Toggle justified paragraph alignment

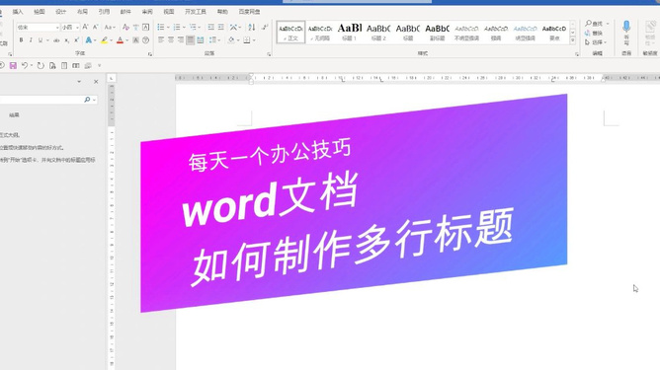click(x=191, y=40)
